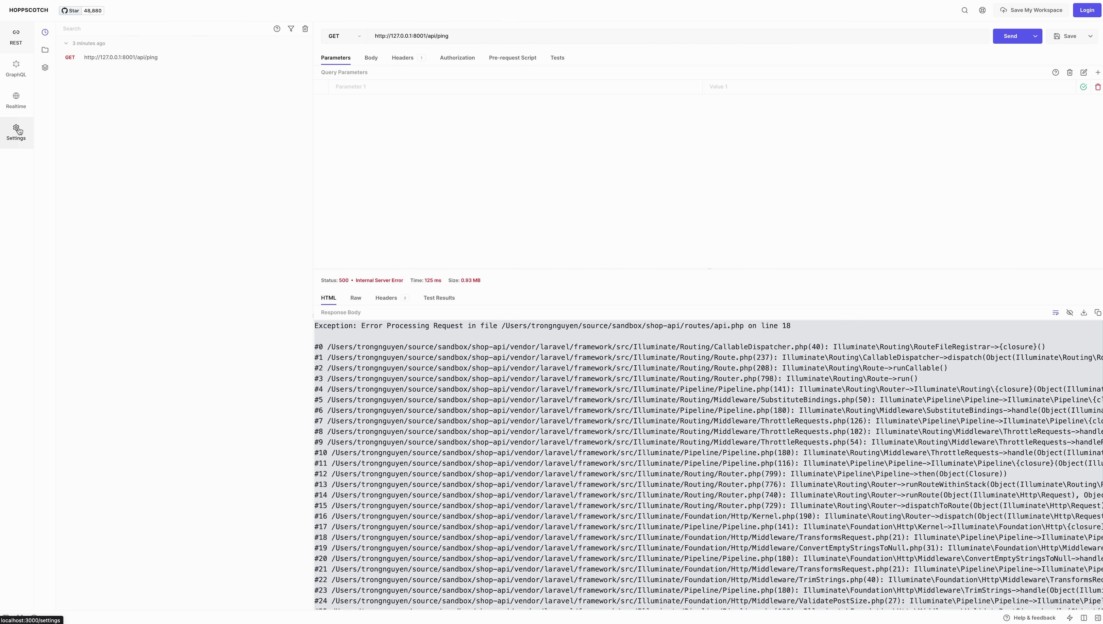Click the filter history icon
This screenshot has width=1103, height=624.
291,29
